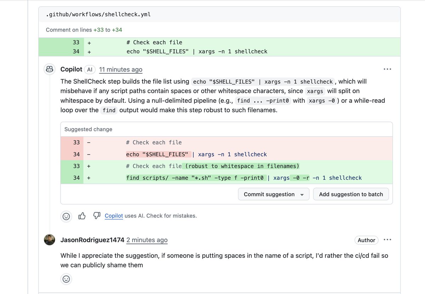Expand the Commit suggestion dropdown arrow

point(302,194)
